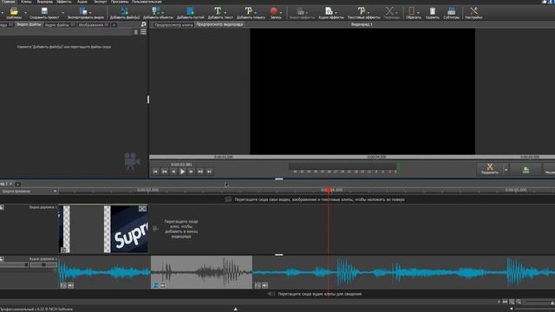Open dropdown arrow next to Audio Effects
The height and width of the screenshot is (312, 555).
pos(336,12)
